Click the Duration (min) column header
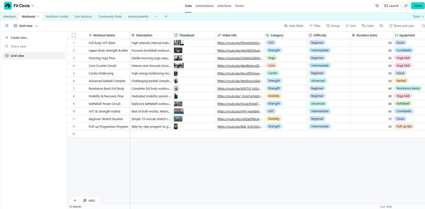The height and width of the screenshot is (209, 425). pyautogui.click(x=372, y=35)
